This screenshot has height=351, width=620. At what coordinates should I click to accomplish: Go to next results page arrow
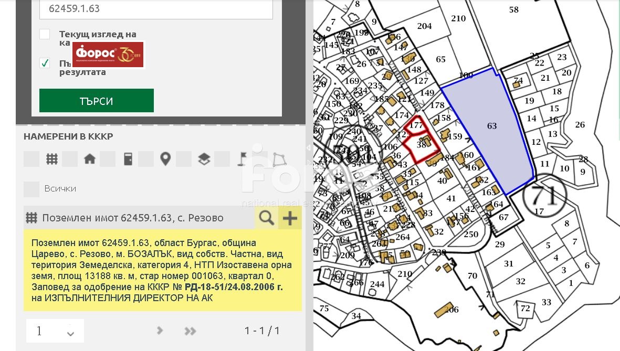160,331
